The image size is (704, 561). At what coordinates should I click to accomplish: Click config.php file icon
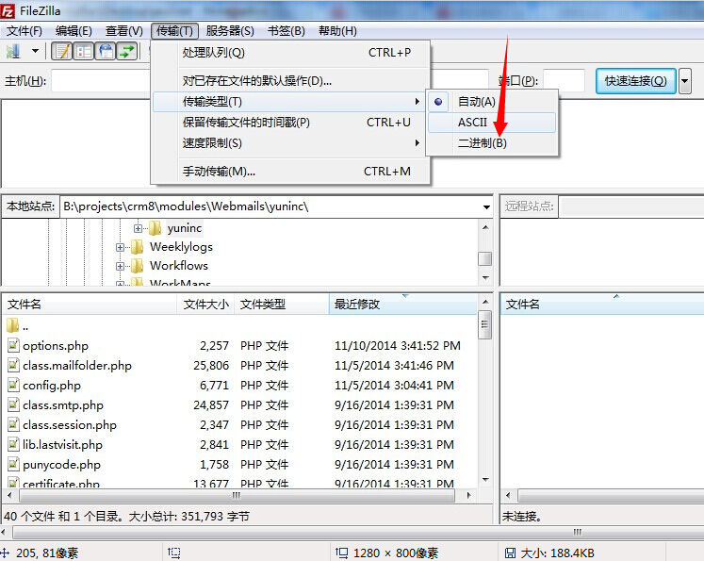[14, 385]
